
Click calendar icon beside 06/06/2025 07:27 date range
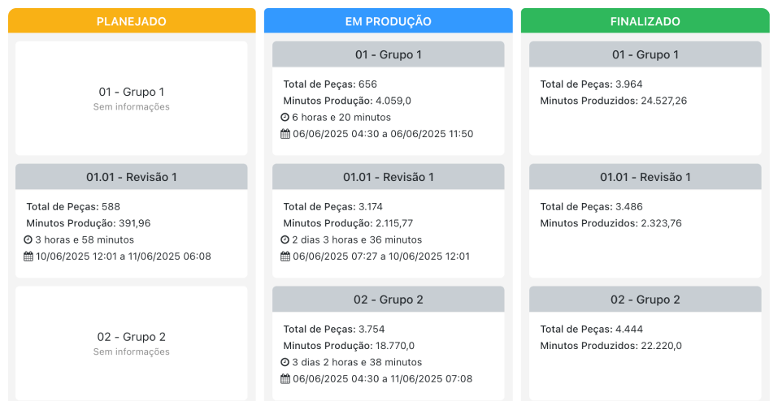[285, 257]
